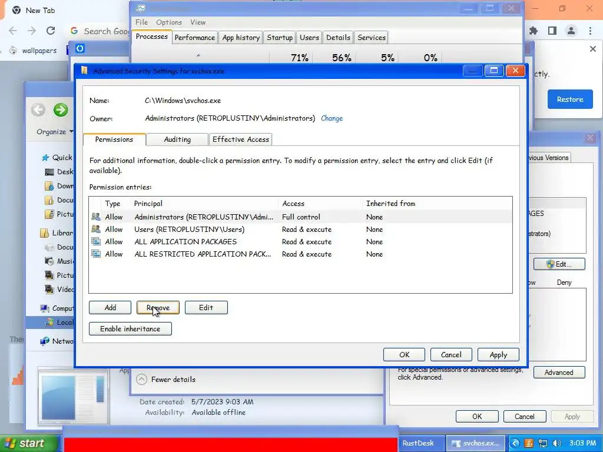Click Explorer's grey back arrow
603x452 pixels.
click(38, 110)
